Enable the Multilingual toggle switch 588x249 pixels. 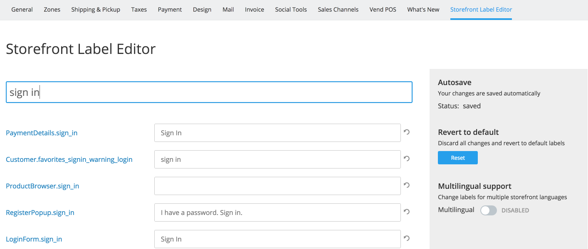[x=489, y=210]
